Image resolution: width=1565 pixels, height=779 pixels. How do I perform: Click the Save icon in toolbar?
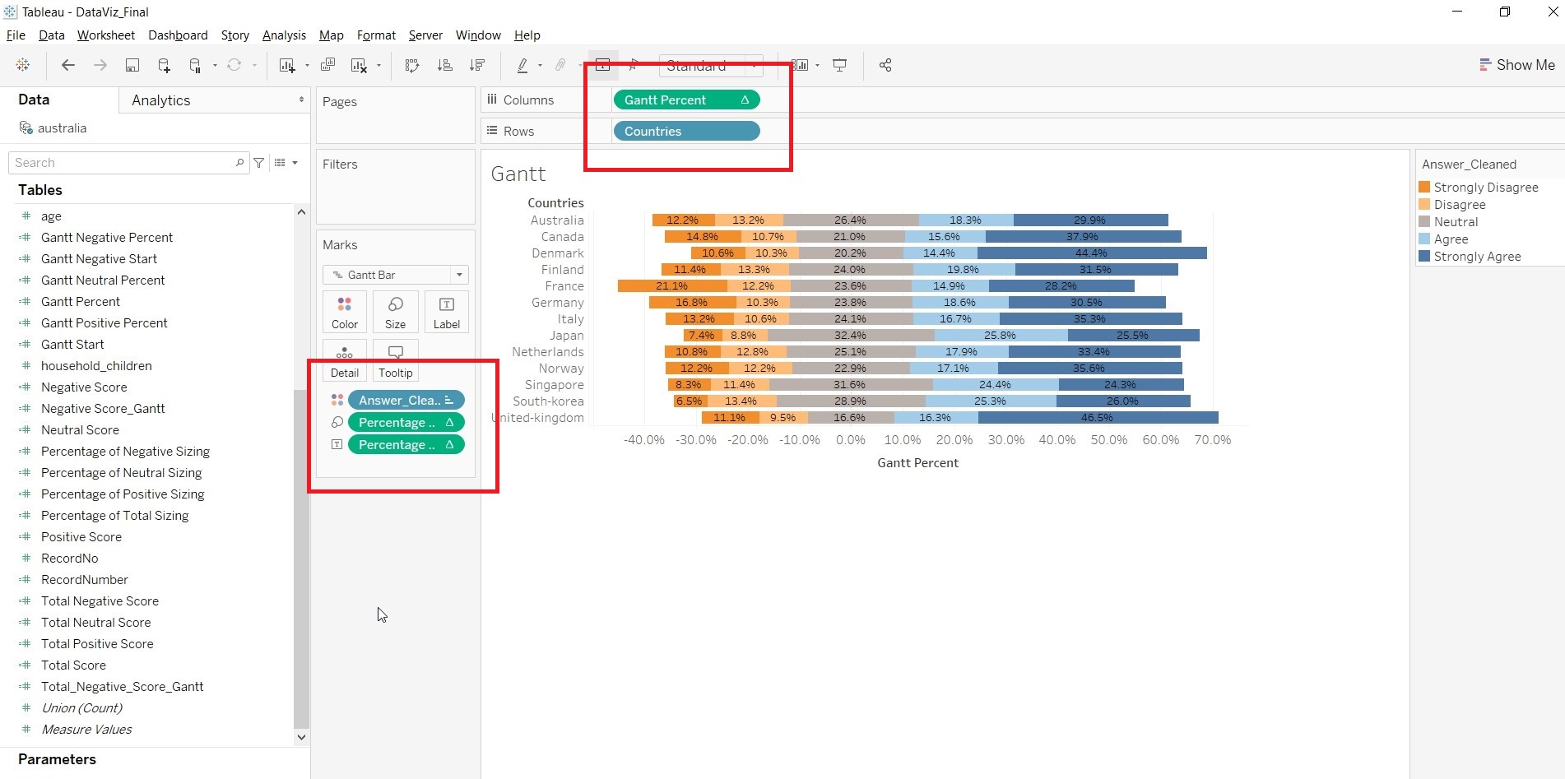pos(132,65)
